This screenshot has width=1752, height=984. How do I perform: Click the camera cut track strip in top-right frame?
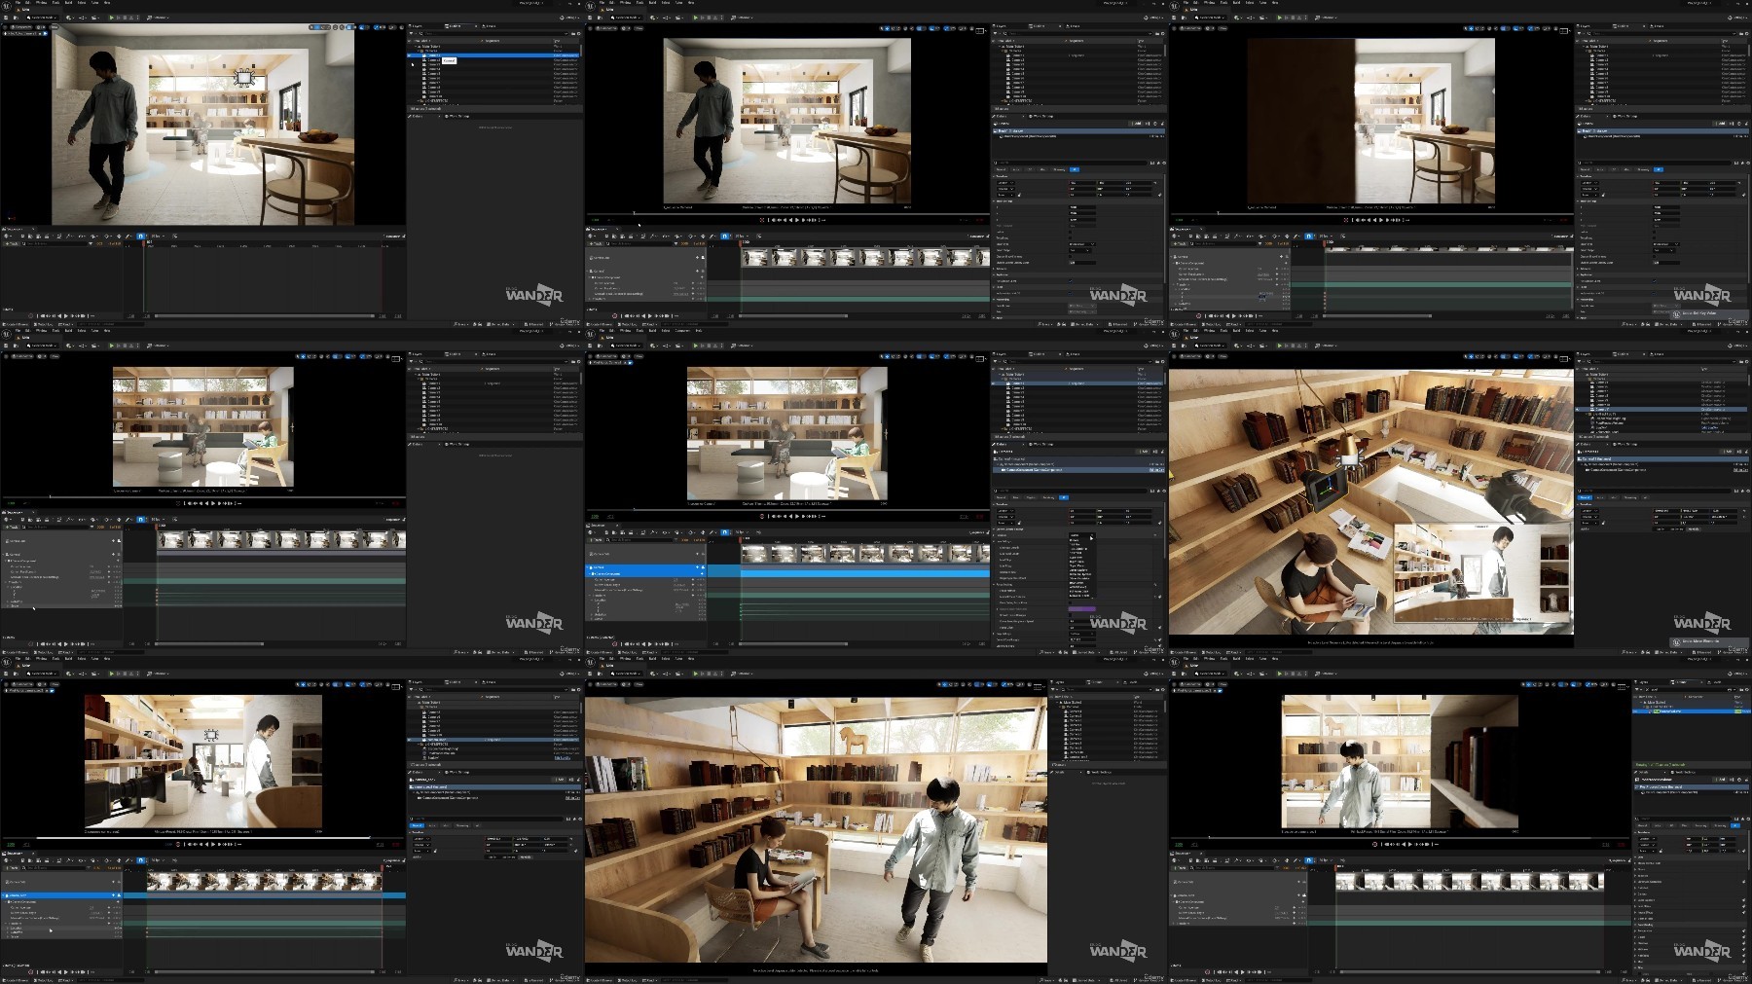(x=1448, y=250)
